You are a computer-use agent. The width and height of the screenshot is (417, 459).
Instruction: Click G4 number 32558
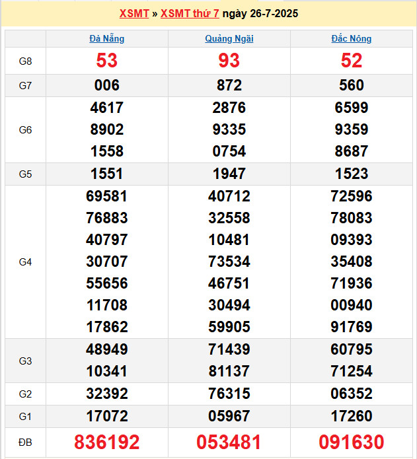[229, 218]
